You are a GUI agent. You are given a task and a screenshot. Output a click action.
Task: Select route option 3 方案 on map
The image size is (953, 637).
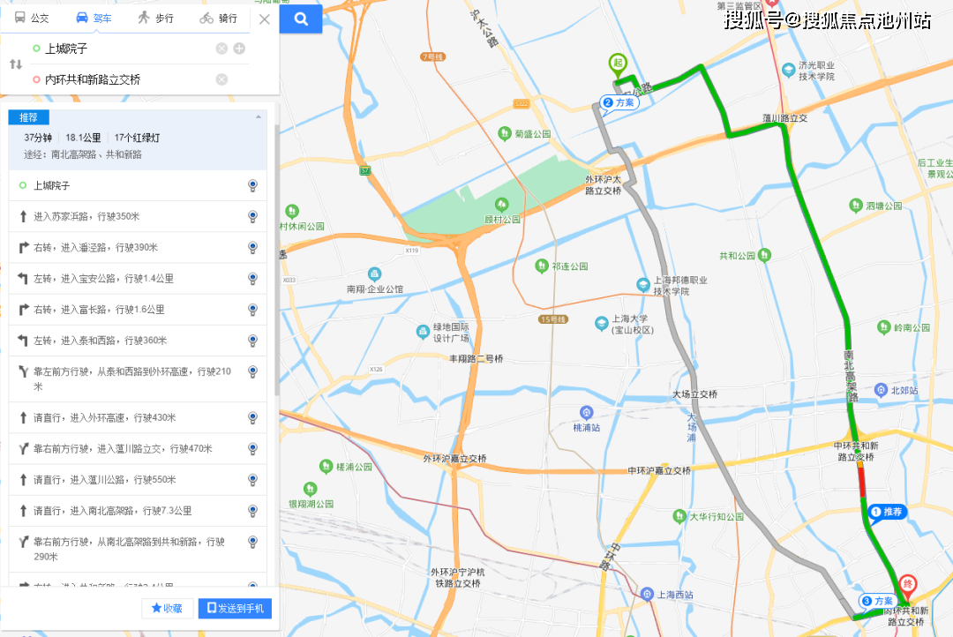877,601
